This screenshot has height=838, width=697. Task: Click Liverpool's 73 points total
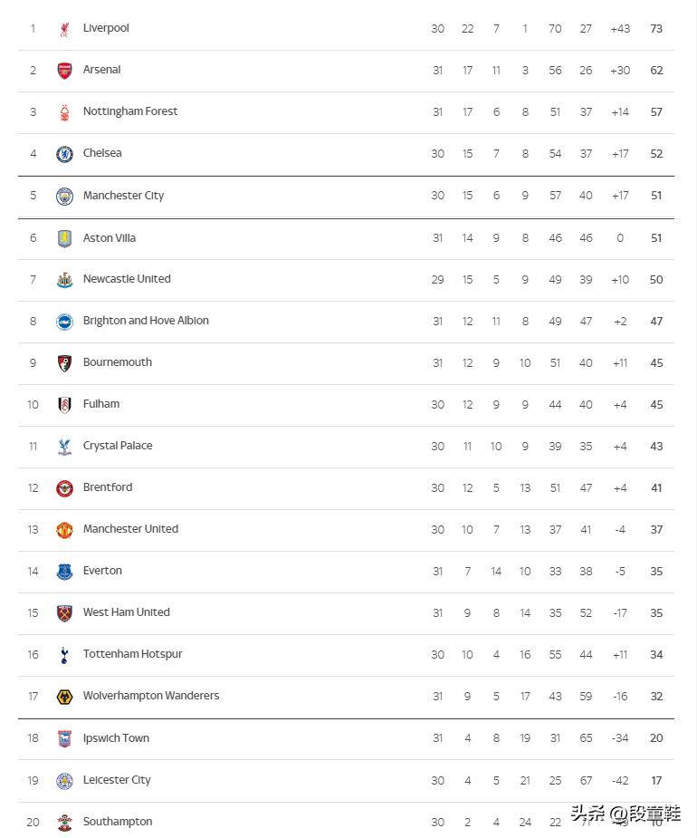click(x=656, y=29)
